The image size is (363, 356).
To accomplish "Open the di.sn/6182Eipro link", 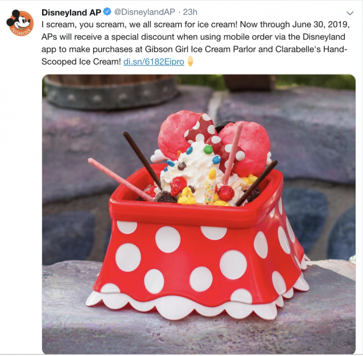I will (x=154, y=62).
